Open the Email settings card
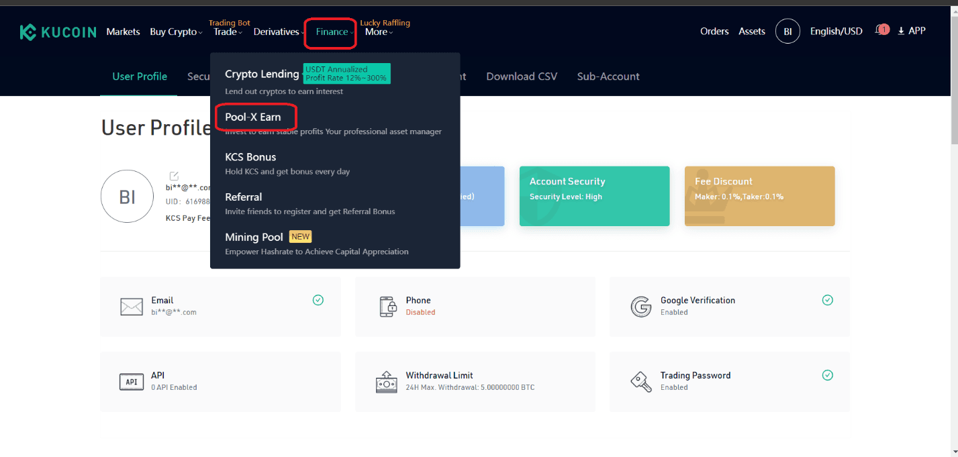 point(220,307)
